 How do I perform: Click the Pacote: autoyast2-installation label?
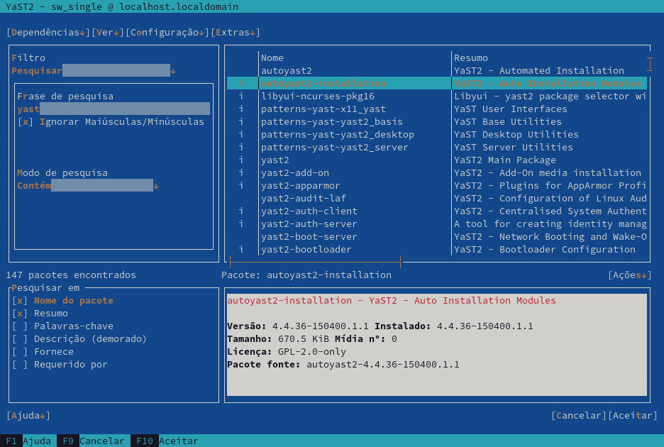(306, 275)
